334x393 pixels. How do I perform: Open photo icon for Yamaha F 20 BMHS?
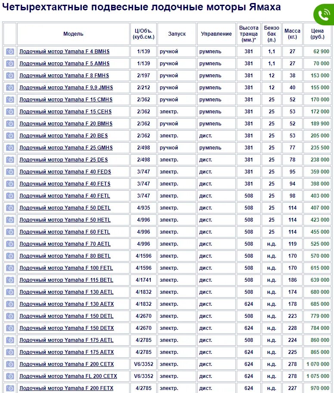(10, 124)
